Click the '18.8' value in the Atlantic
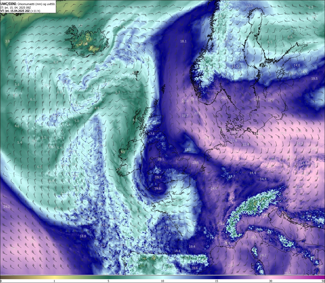 (83, 236)
